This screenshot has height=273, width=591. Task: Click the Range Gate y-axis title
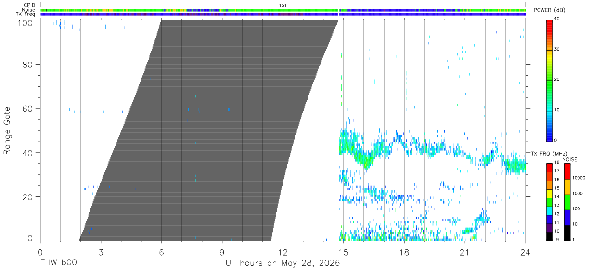7,130
